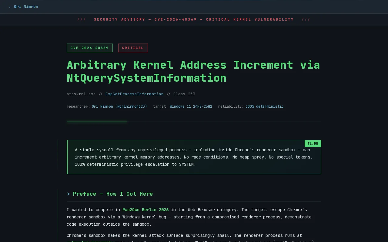The height and width of the screenshot is (242, 388).
Task: Open researcher link Ori Nimron (@orinimron123)
Action: (x=119, y=106)
